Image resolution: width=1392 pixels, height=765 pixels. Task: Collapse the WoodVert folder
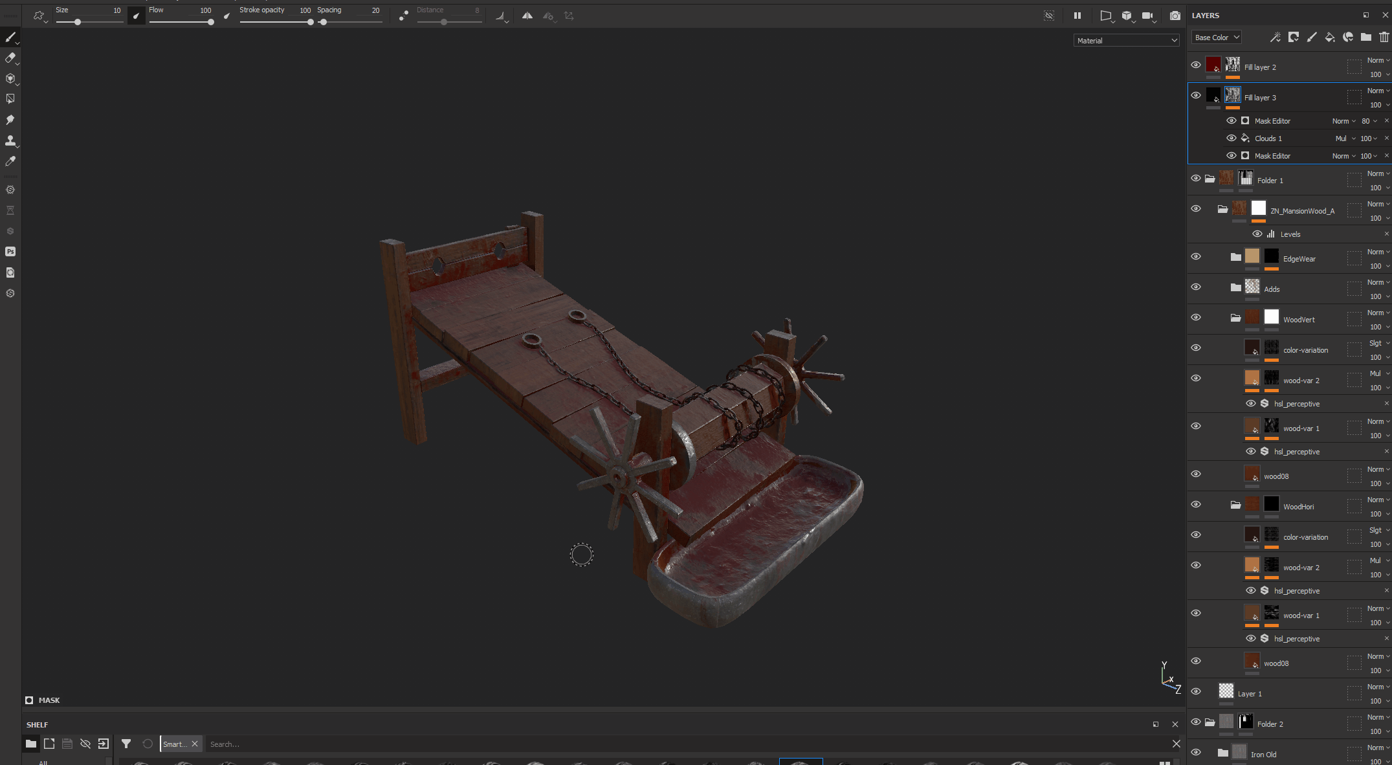(1235, 318)
